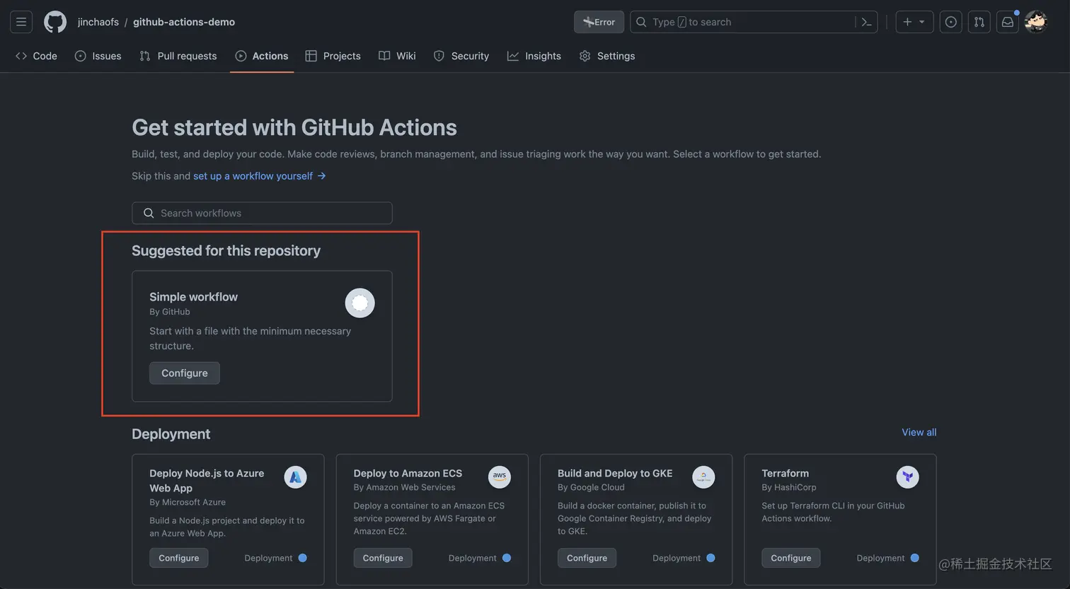Click the Search workflows field
Viewport: 1070px width, 589px height.
(262, 213)
